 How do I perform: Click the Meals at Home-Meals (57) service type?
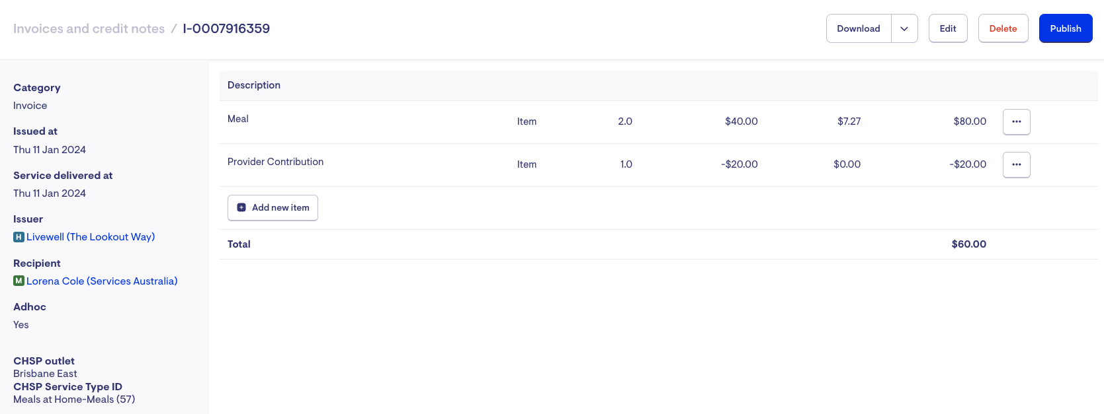74,399
